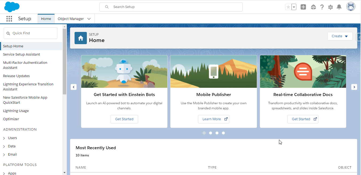
Task: Select the fourth carousel page dot
Action: click(223, 133)
